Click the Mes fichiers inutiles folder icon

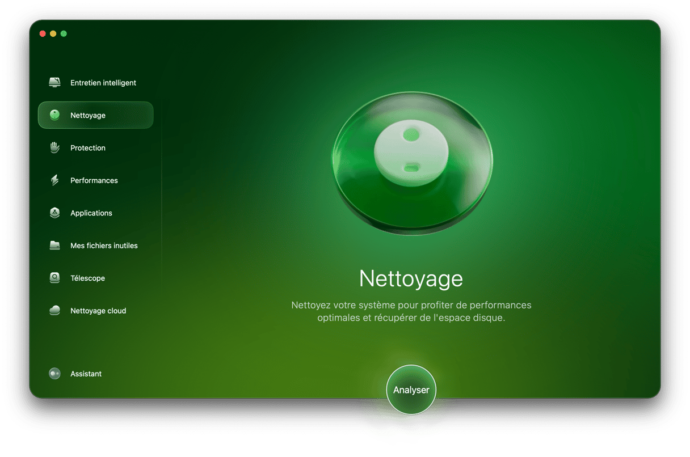pyautogui.click(x=54, y=246)
